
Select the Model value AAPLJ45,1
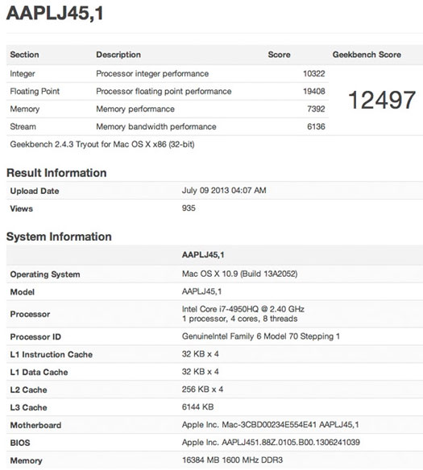tap(201, 291)
